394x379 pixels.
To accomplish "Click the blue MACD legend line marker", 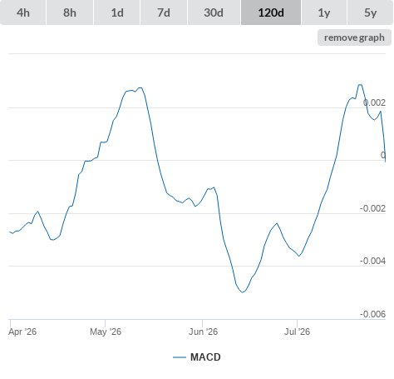I will click(x=180, y=357).
